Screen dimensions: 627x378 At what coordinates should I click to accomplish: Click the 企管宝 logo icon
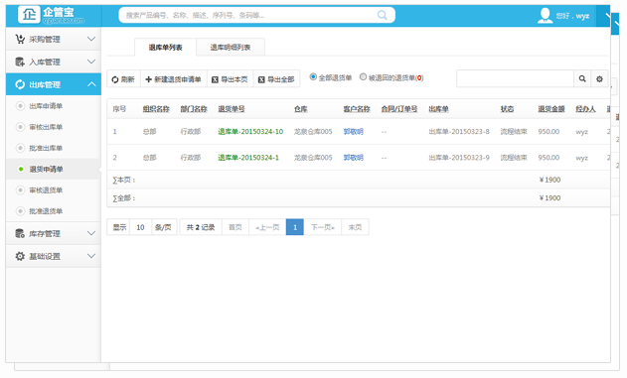(29, 14)
